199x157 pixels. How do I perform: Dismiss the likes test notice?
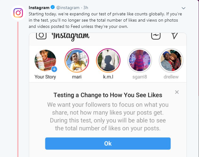[x=177, y=92]
